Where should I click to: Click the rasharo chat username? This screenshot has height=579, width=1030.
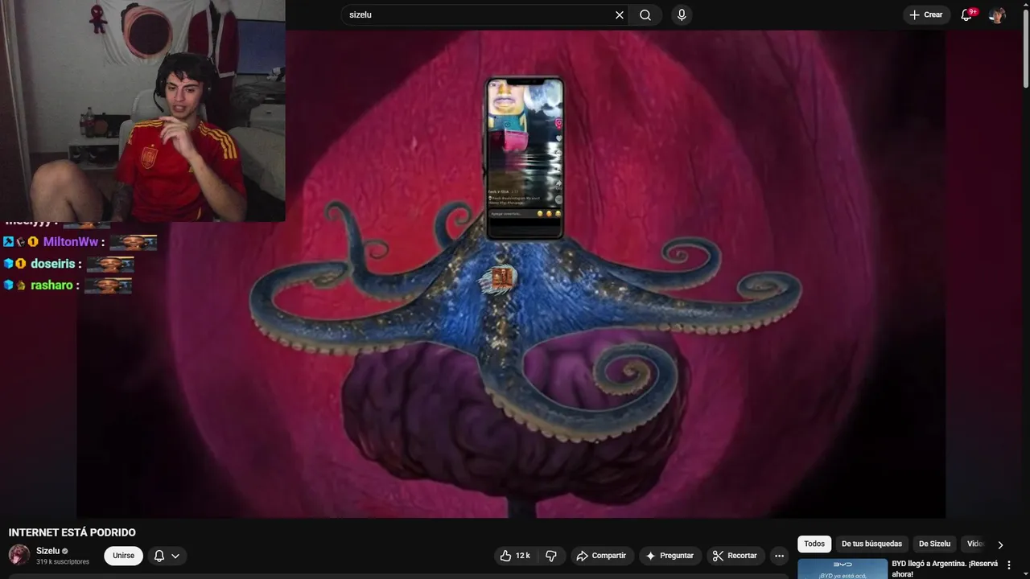(x=51, y=285)
